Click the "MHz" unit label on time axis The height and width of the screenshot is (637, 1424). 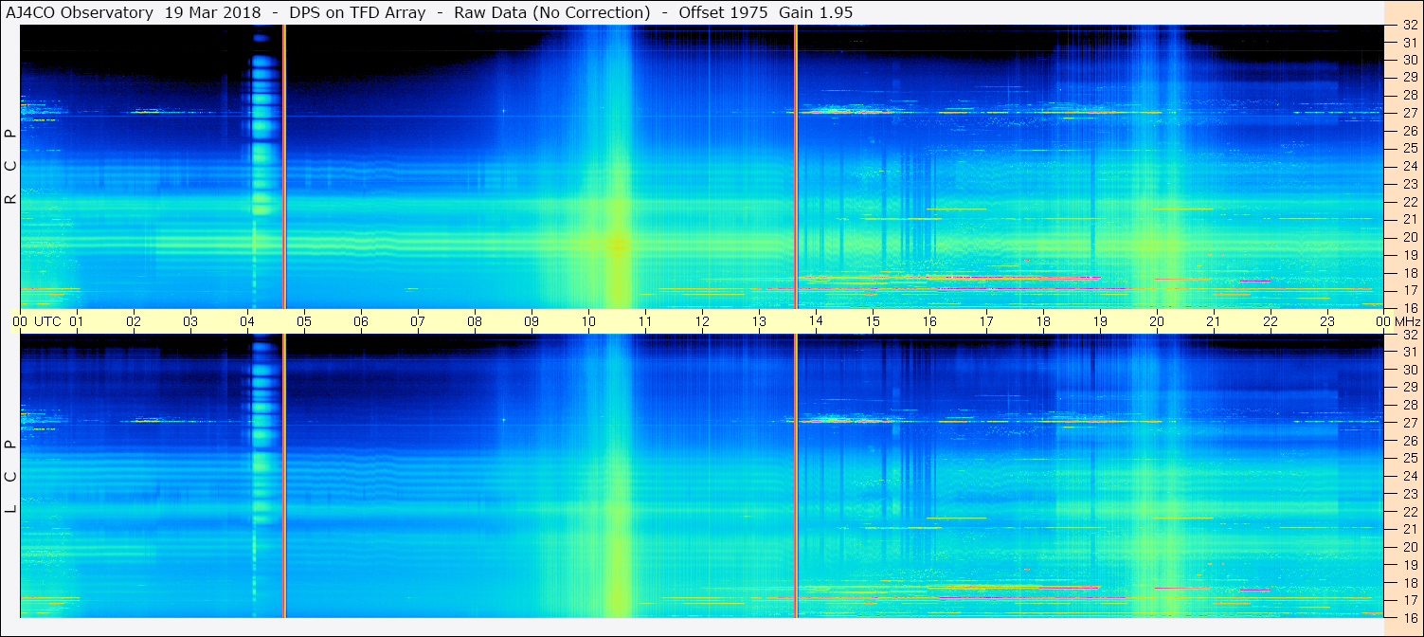[1407, 321]
